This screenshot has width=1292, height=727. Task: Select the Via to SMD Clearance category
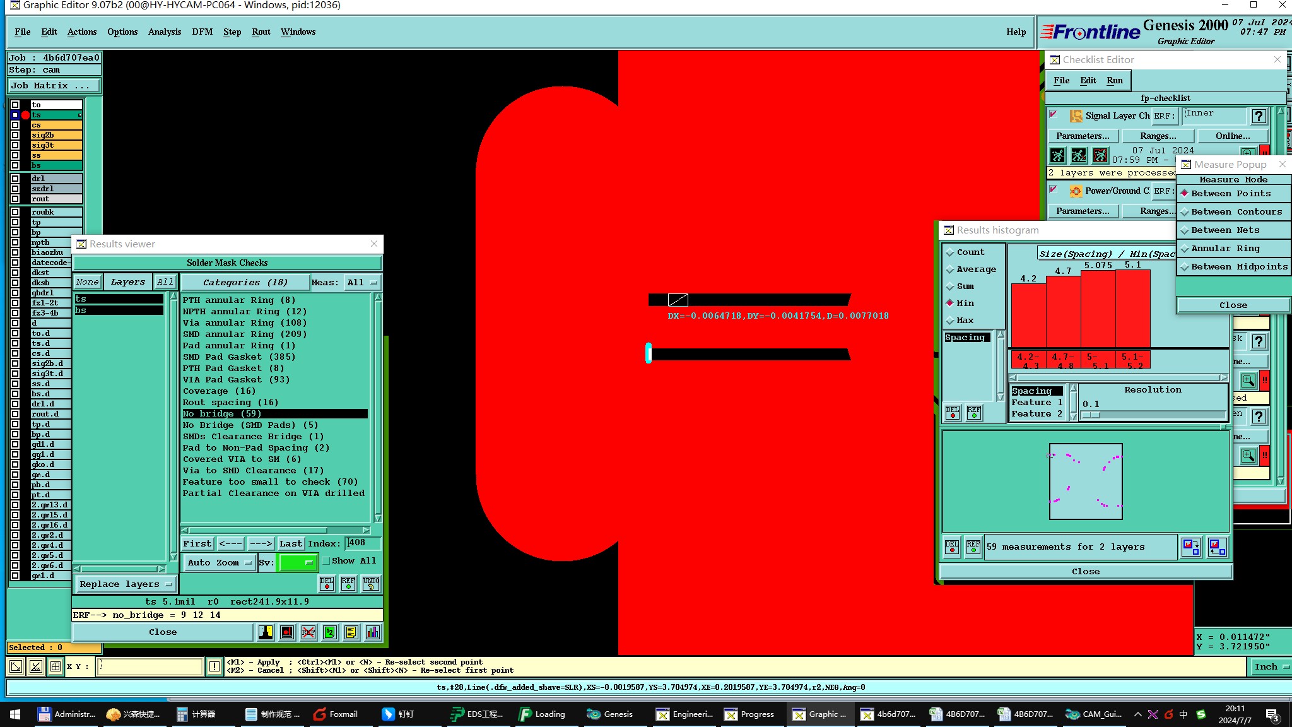(252, 471)
